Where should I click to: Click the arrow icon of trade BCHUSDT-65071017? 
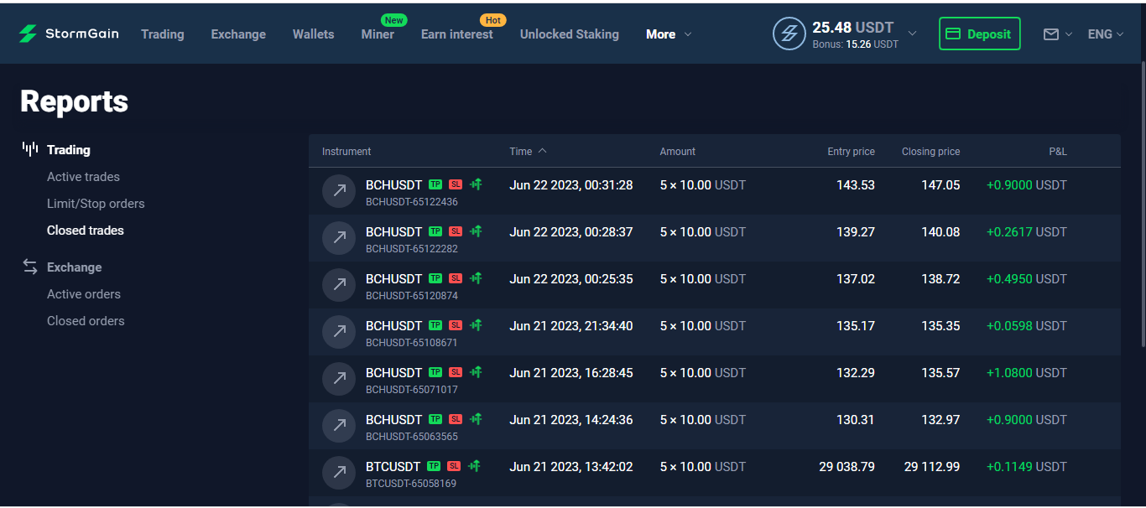(339, 379)
